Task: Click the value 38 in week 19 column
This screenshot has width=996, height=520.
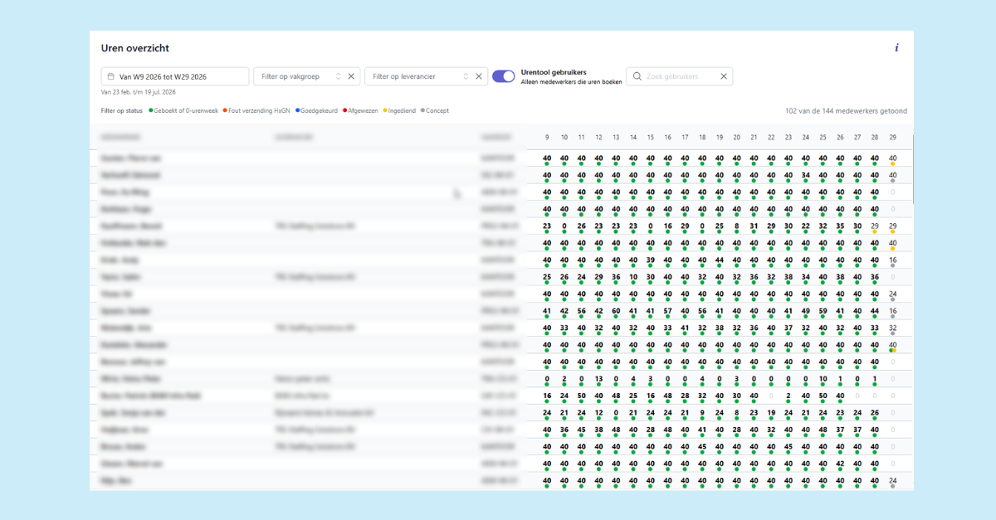Action: 720,328
